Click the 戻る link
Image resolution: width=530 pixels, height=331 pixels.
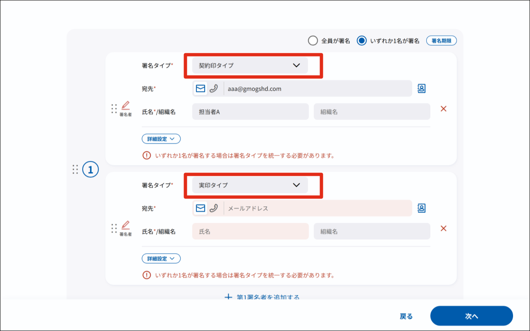click(x=406, y=317)
